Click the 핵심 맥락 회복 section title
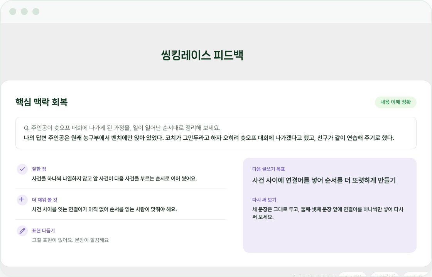 tap(41, 102)
